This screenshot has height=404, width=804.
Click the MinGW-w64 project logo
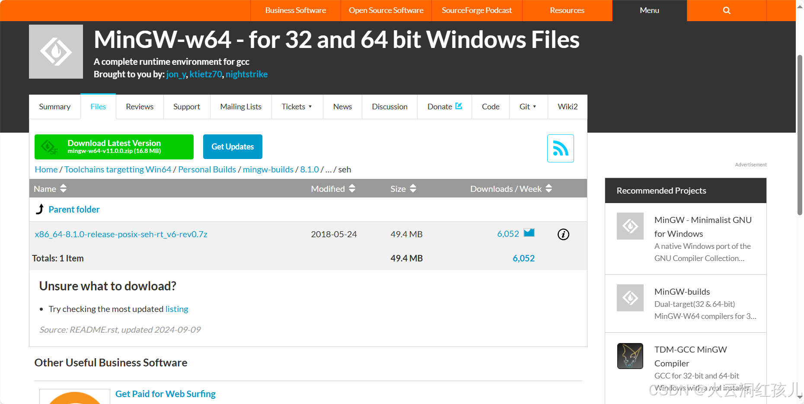56,51
